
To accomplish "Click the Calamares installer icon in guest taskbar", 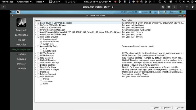I will click(x=18, y=12).
